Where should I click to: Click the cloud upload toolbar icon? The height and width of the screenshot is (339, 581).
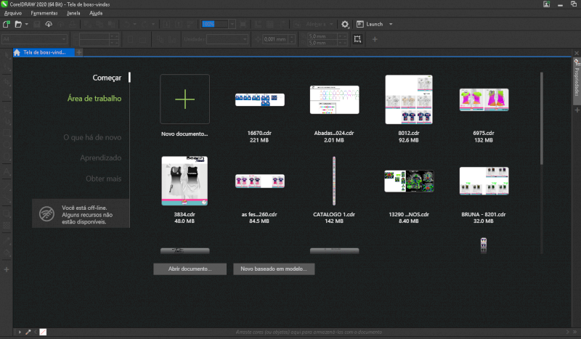point(49,24)
